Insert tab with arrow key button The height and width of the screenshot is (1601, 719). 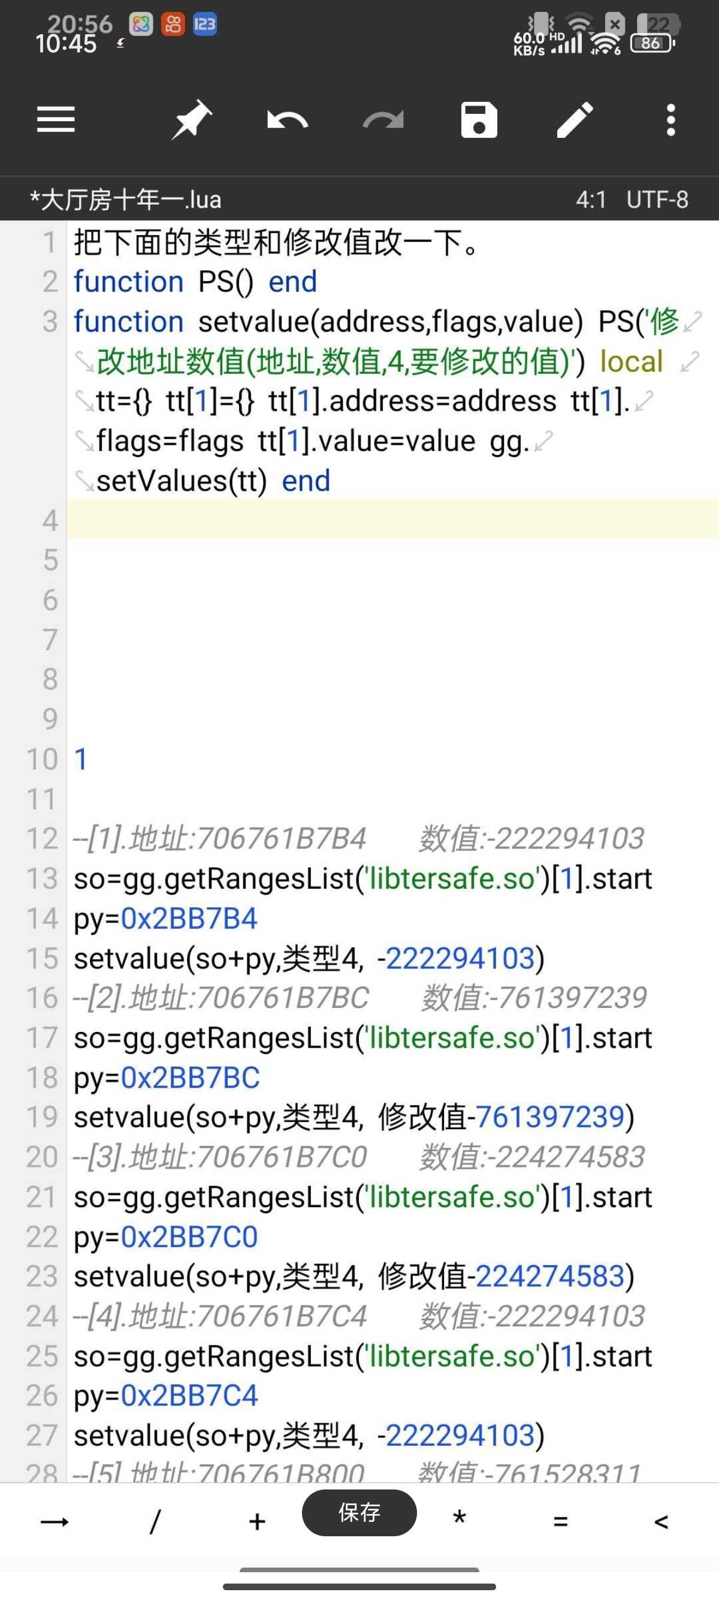pos(55,1521)
